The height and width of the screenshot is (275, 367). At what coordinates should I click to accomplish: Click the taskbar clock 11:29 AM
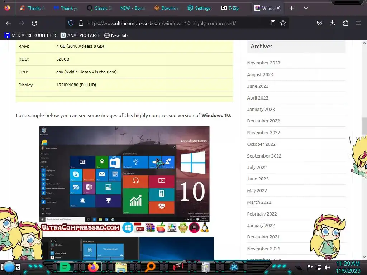[x=348, y=267]
